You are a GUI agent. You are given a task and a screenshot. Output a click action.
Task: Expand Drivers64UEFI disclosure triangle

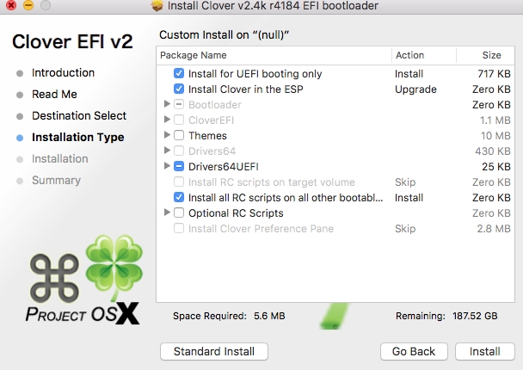167,167
